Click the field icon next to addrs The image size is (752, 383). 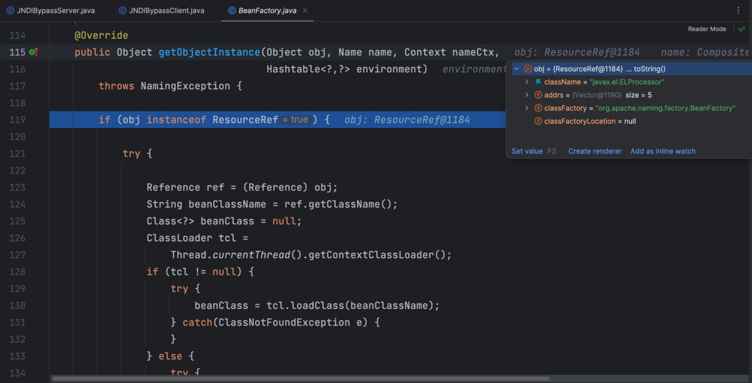[538, 95]
